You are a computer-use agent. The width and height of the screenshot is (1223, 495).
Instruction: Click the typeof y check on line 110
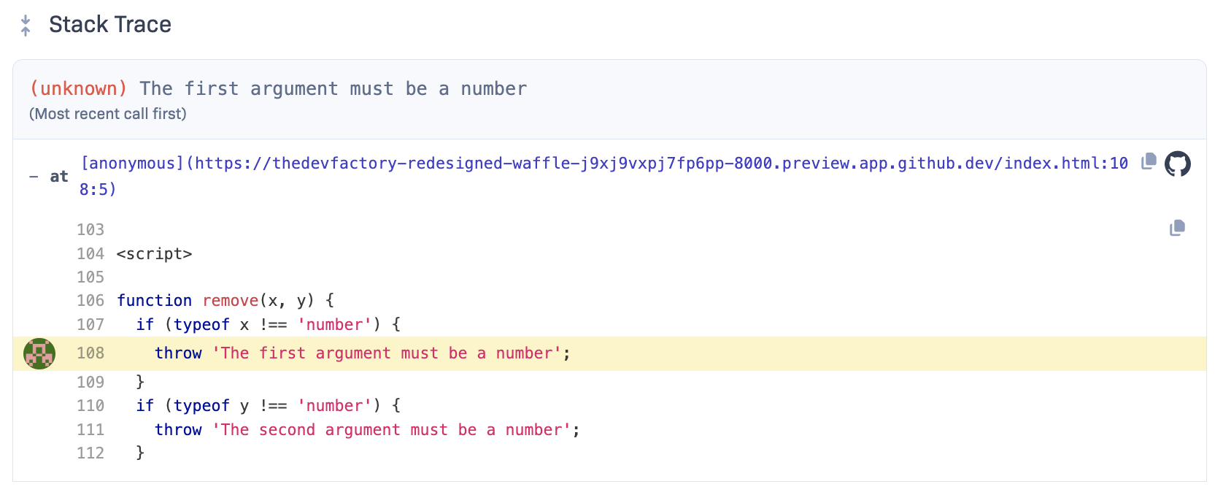pyautogui.click(x=268, y=406)
